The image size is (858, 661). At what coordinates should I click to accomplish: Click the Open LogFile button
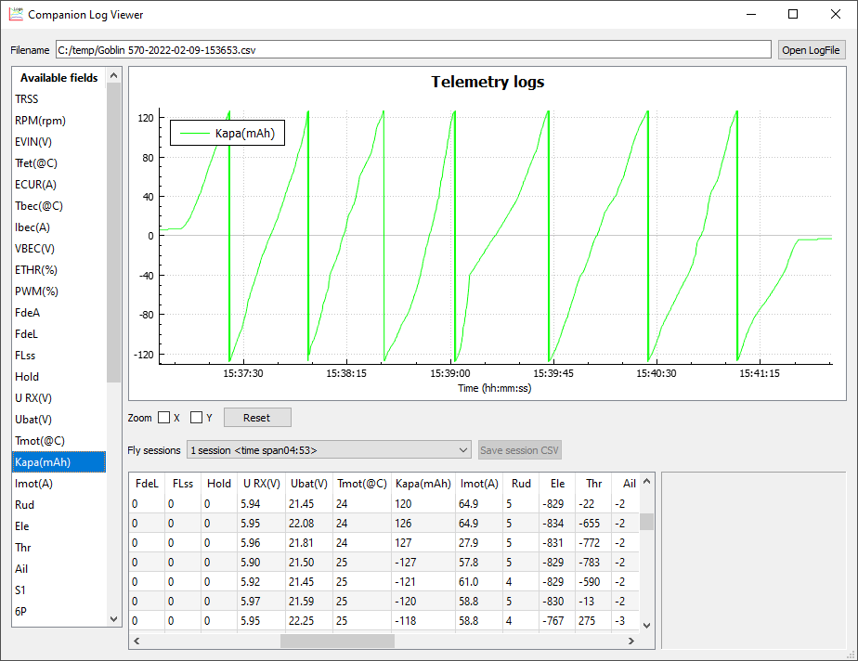[811, 49]
